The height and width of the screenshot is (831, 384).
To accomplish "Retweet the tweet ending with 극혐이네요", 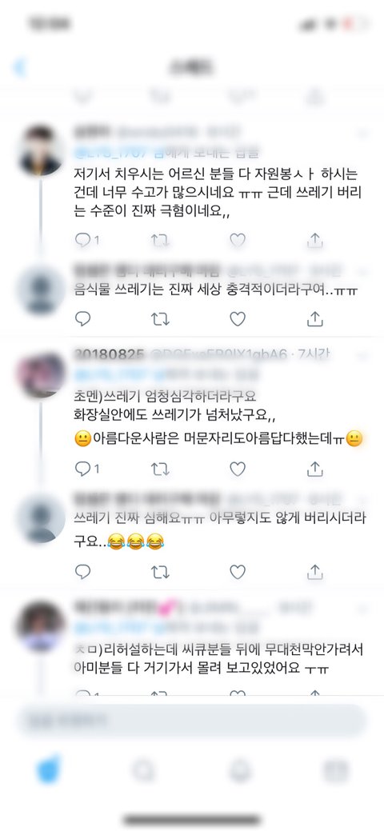I will click(160, 240).
